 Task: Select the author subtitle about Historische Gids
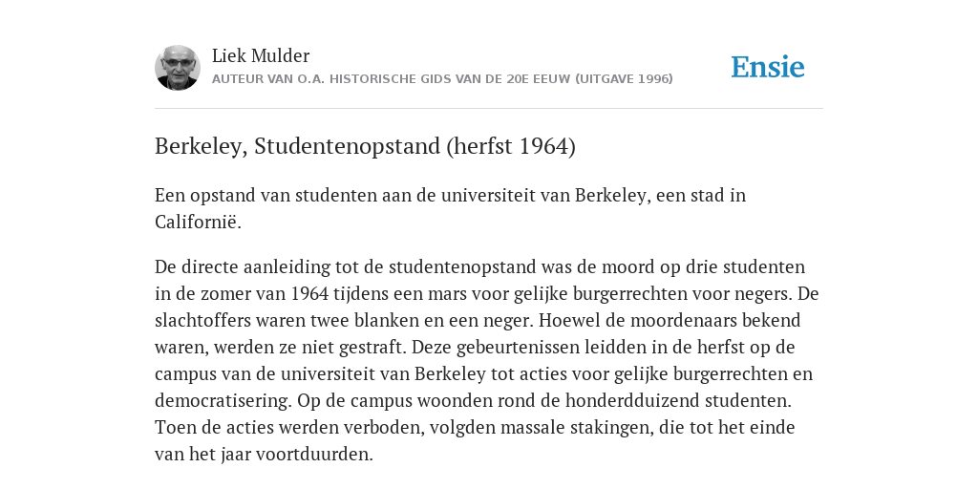tap(442, 79)
